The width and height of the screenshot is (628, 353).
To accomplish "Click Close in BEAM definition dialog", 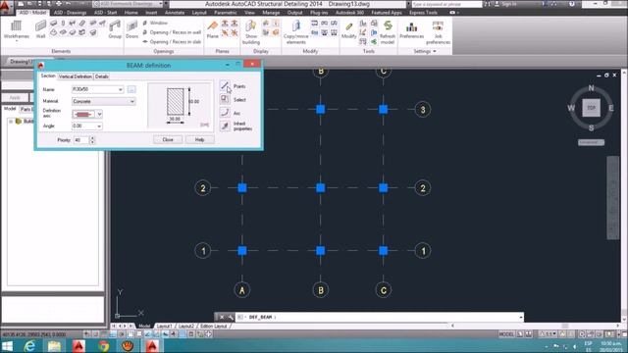I will coord(168,139).
